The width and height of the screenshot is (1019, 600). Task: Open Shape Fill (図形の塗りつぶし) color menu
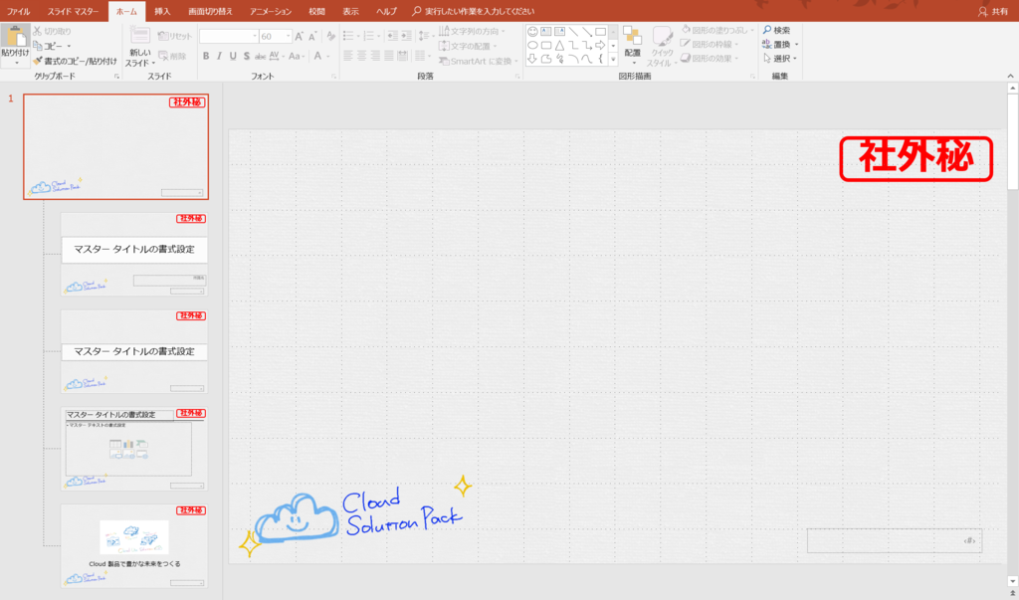point(716,30)
